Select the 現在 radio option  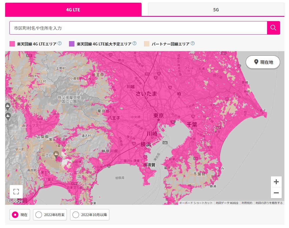pos(20,215)
